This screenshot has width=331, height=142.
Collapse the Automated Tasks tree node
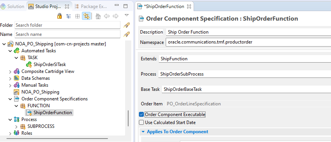click(x=10, y=51)
